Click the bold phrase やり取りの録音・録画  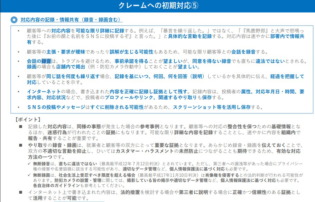(x=52, y=145)
